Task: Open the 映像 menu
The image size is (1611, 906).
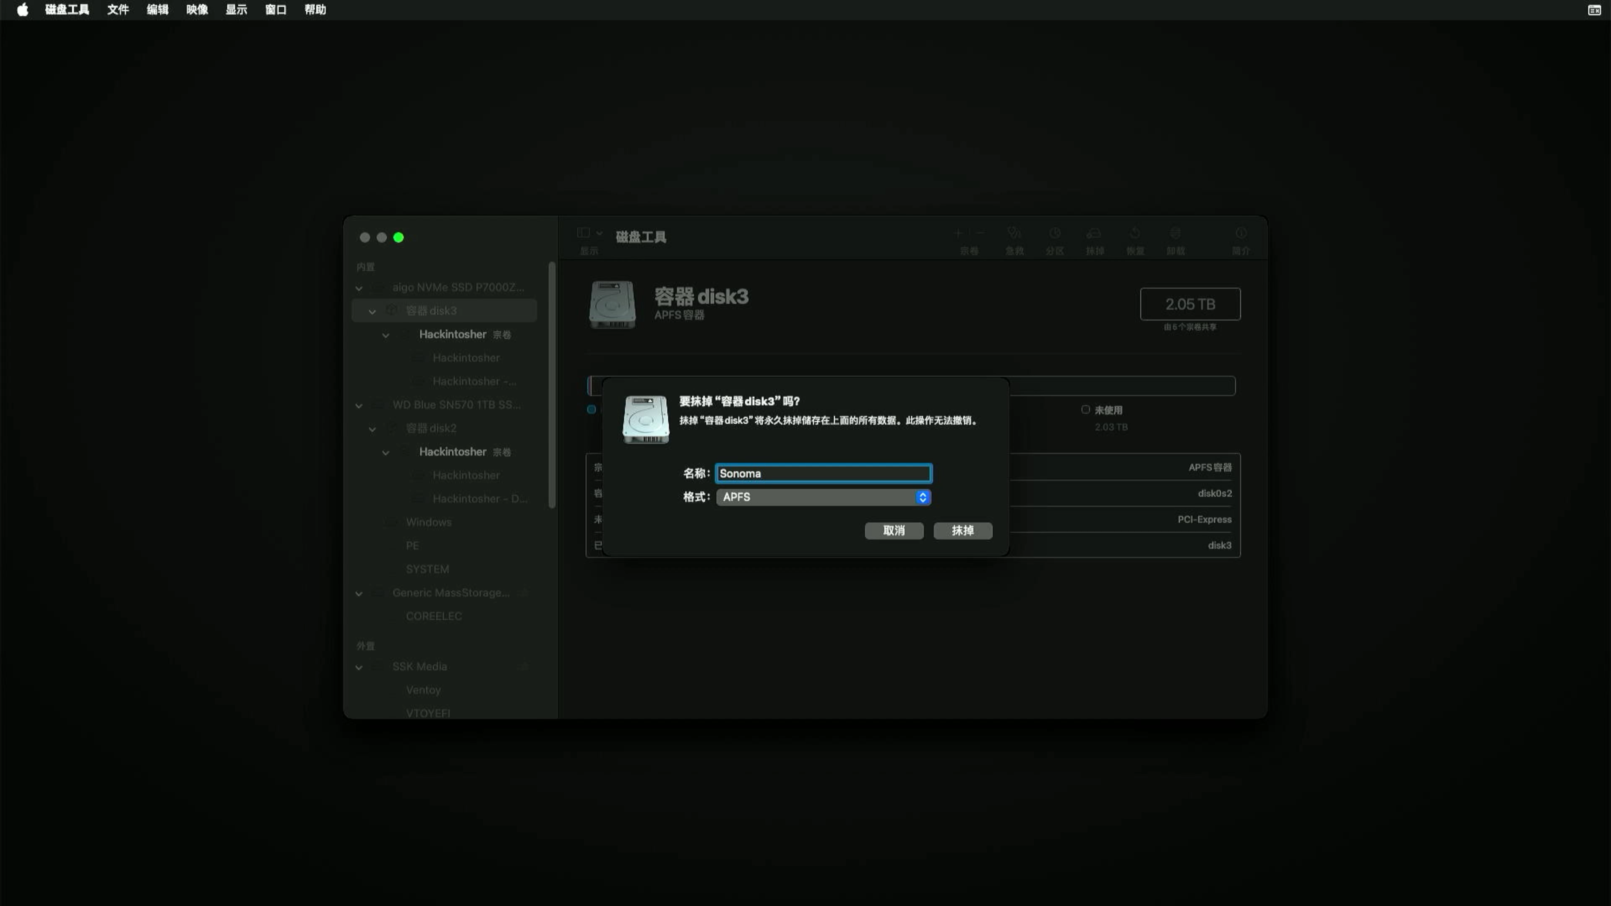Action: [196, 9]
